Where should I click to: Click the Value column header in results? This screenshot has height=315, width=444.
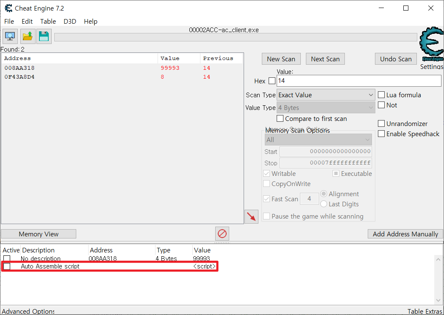pos(179,58)
